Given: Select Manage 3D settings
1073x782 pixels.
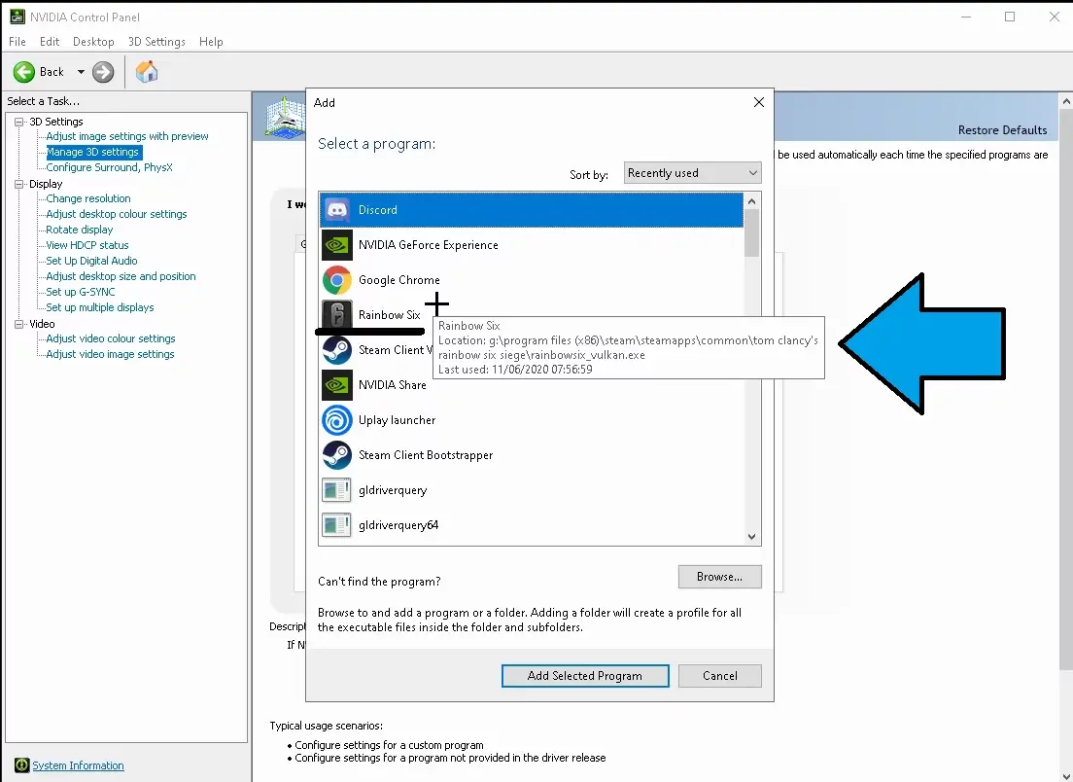Looking at the screenshot, I should tap(92, 152).
